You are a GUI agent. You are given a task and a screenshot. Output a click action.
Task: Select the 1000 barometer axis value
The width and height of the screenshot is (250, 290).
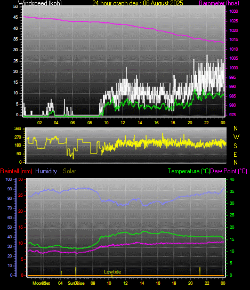pyautogui.click(x=233, y=68)
